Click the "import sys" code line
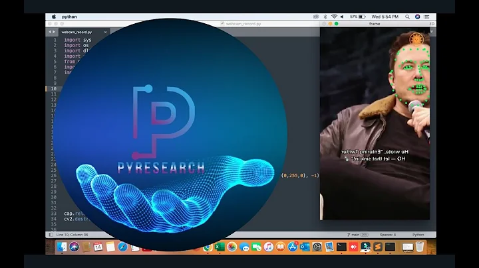 (78, 40)
